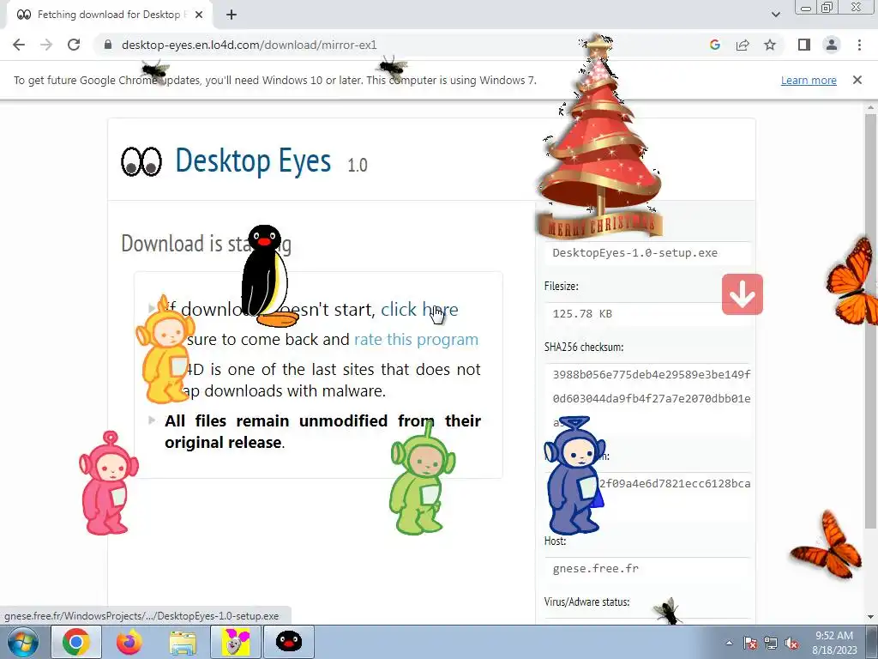The image size is (878, 659).
Task: Click the browser forward arrow
Action: pos(46,45)
